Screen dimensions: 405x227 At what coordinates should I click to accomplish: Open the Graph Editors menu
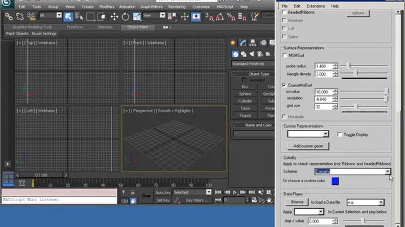(151, 7)
